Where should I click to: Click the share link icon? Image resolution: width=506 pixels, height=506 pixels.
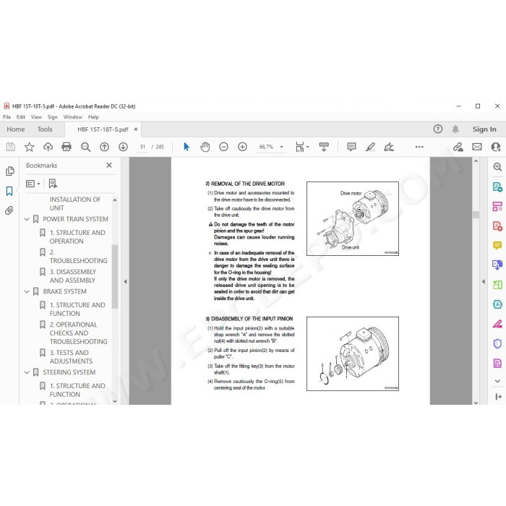(x=458, y=147)
